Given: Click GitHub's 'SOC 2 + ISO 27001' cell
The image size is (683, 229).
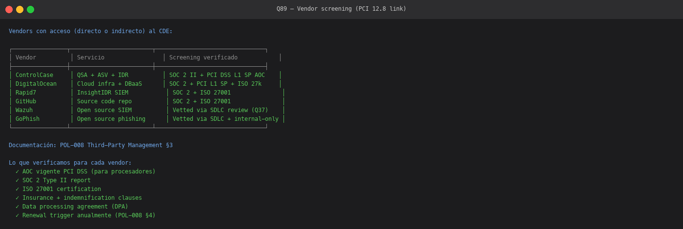Looking at the screenshot, I should 201,101.
